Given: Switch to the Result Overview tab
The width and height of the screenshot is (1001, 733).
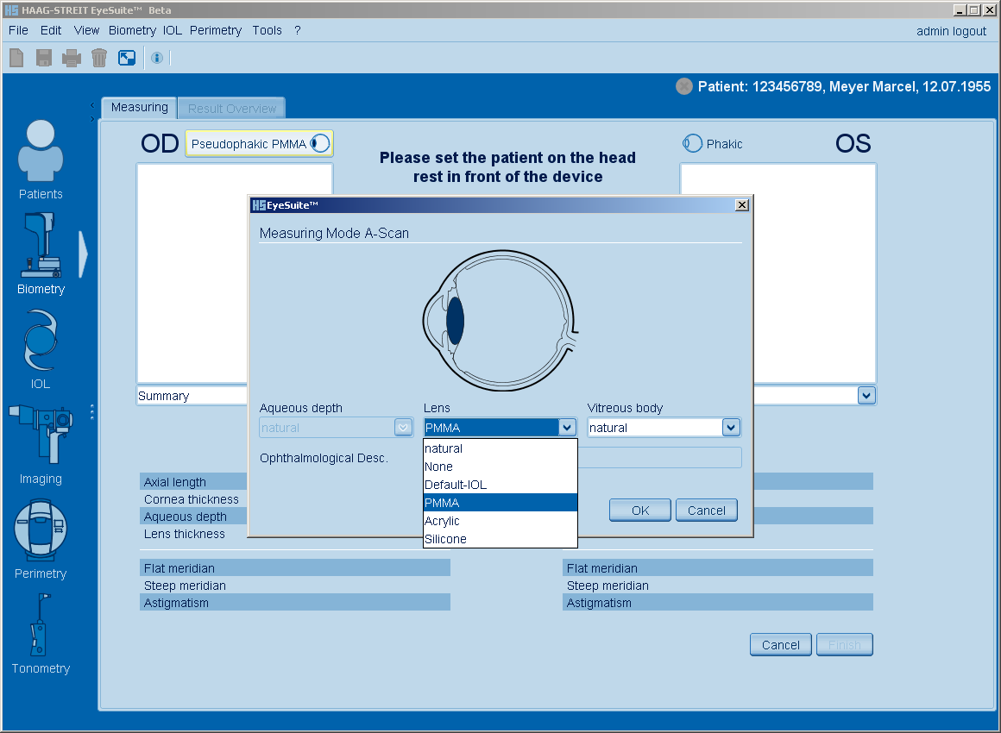Looking at the screenshot, I should pyautogui.click(x=232, y=109).
